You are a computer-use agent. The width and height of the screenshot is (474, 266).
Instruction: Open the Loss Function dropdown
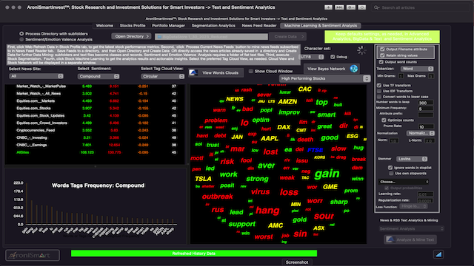pyautogui.click(x=413, y=206)
